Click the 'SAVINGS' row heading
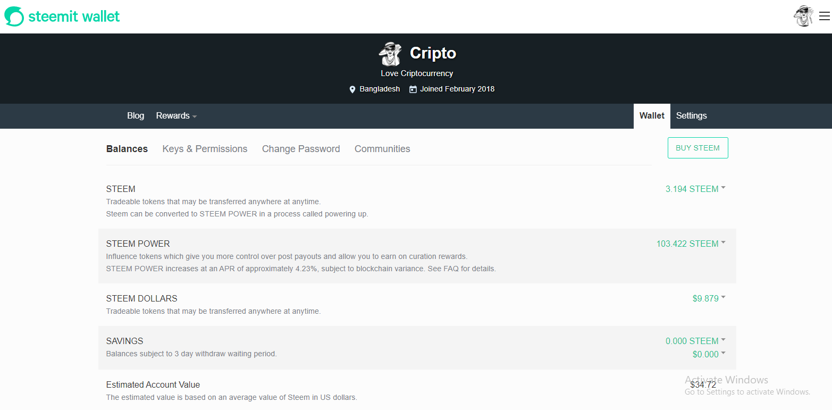 point(125,341)
